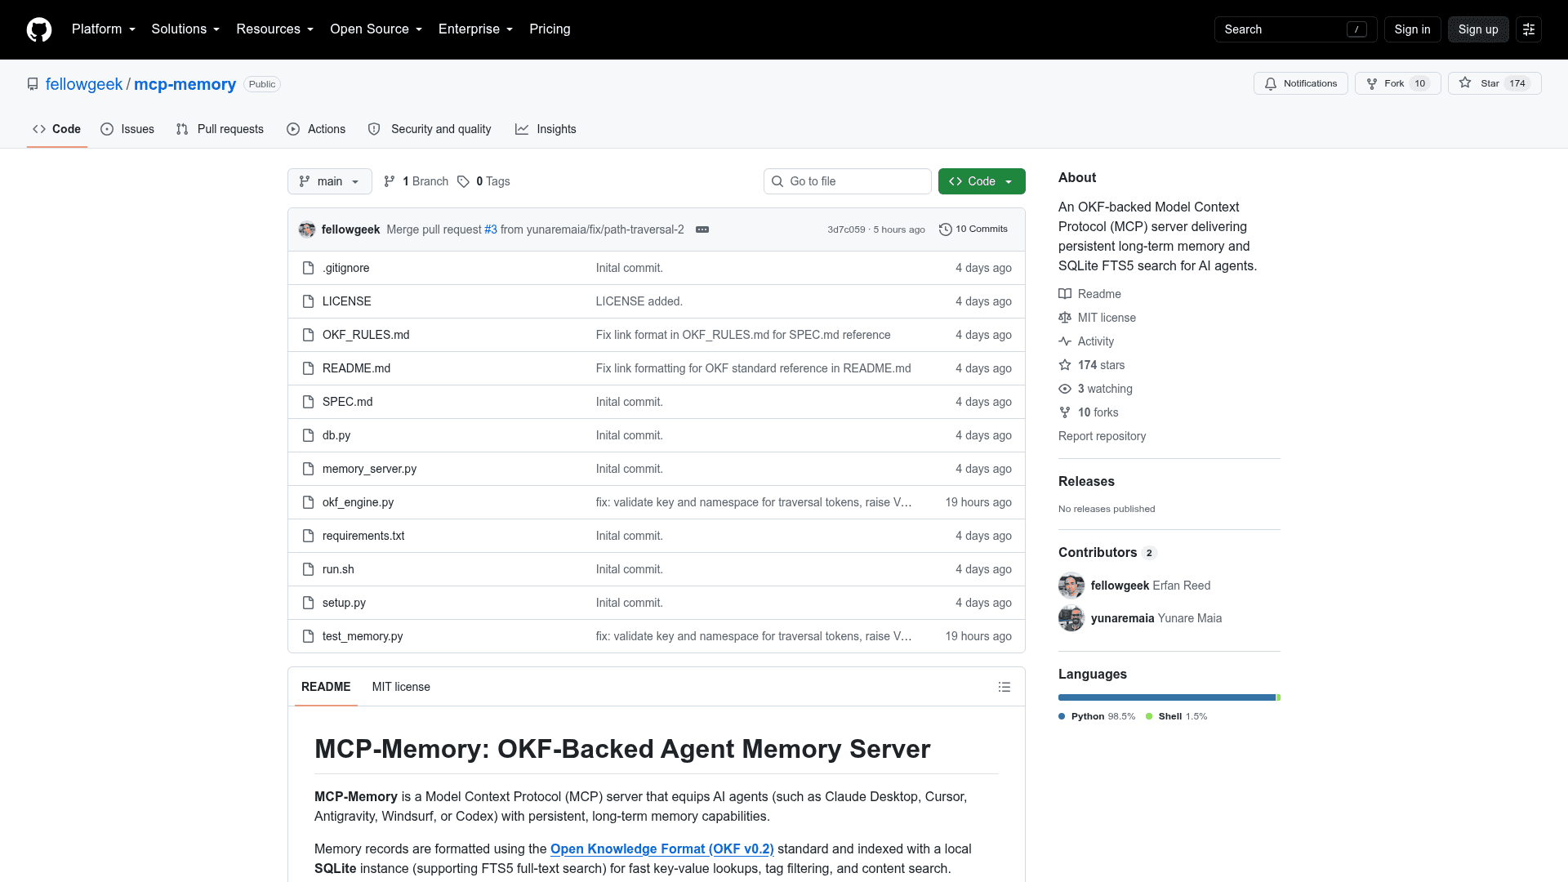Open the Insights tab
1568x882 pixels.
pos(546,129)
